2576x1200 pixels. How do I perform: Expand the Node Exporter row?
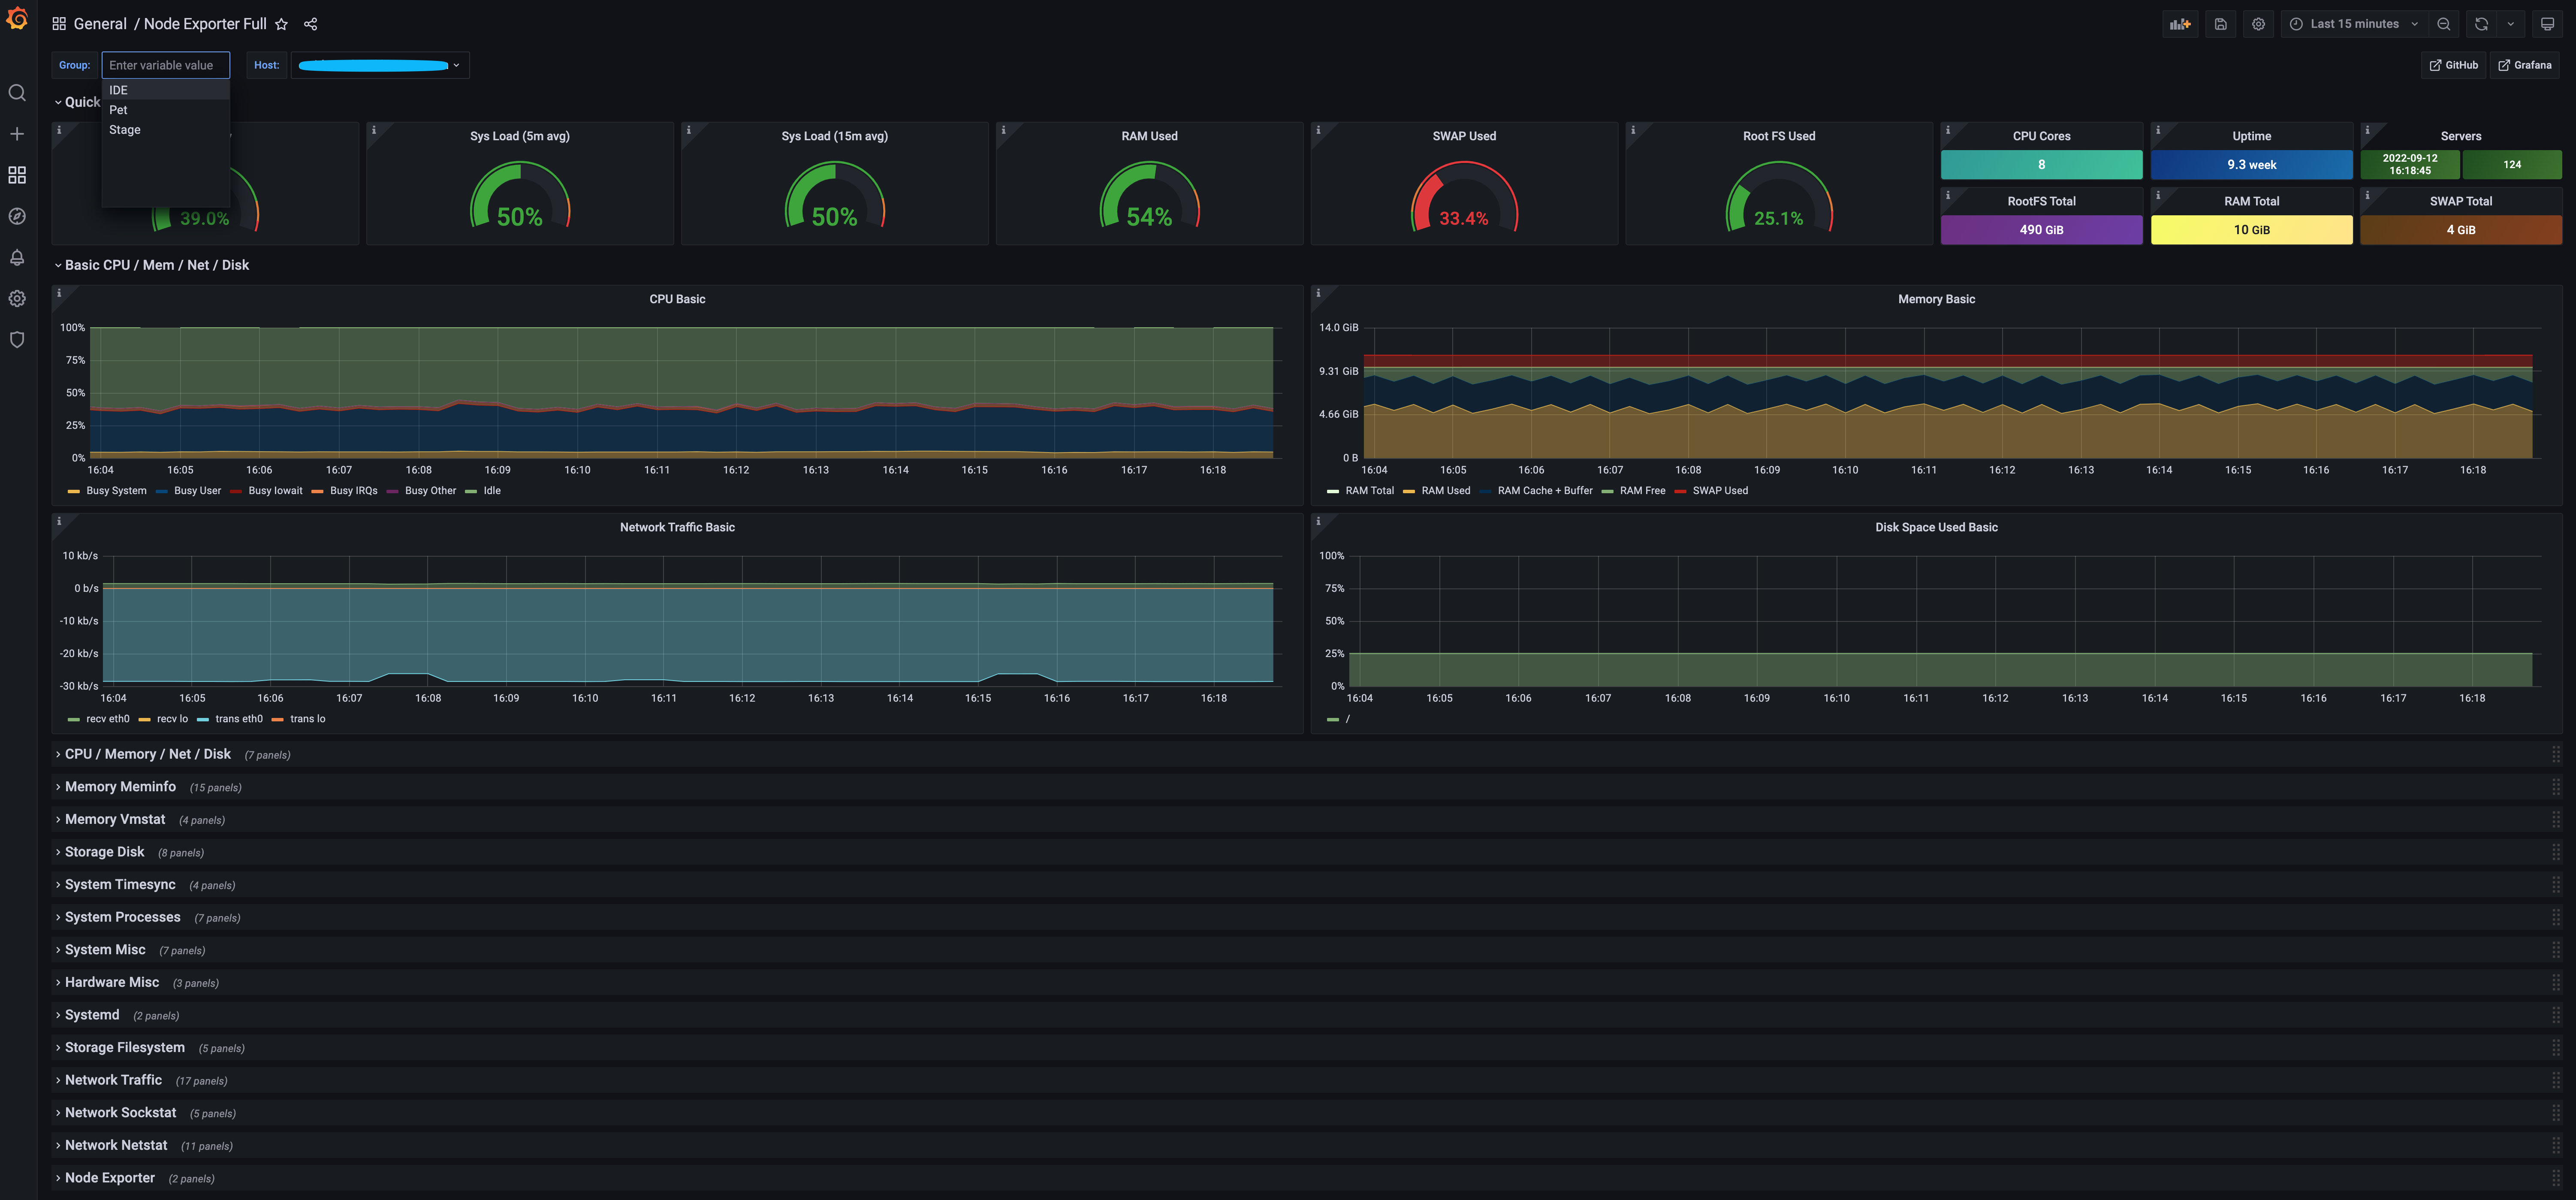(109, 1178)
